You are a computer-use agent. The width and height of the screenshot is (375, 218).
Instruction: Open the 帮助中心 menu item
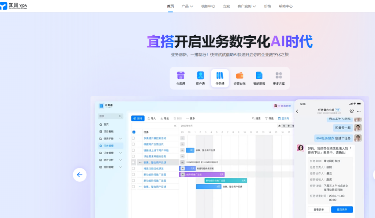click(285, 6)
